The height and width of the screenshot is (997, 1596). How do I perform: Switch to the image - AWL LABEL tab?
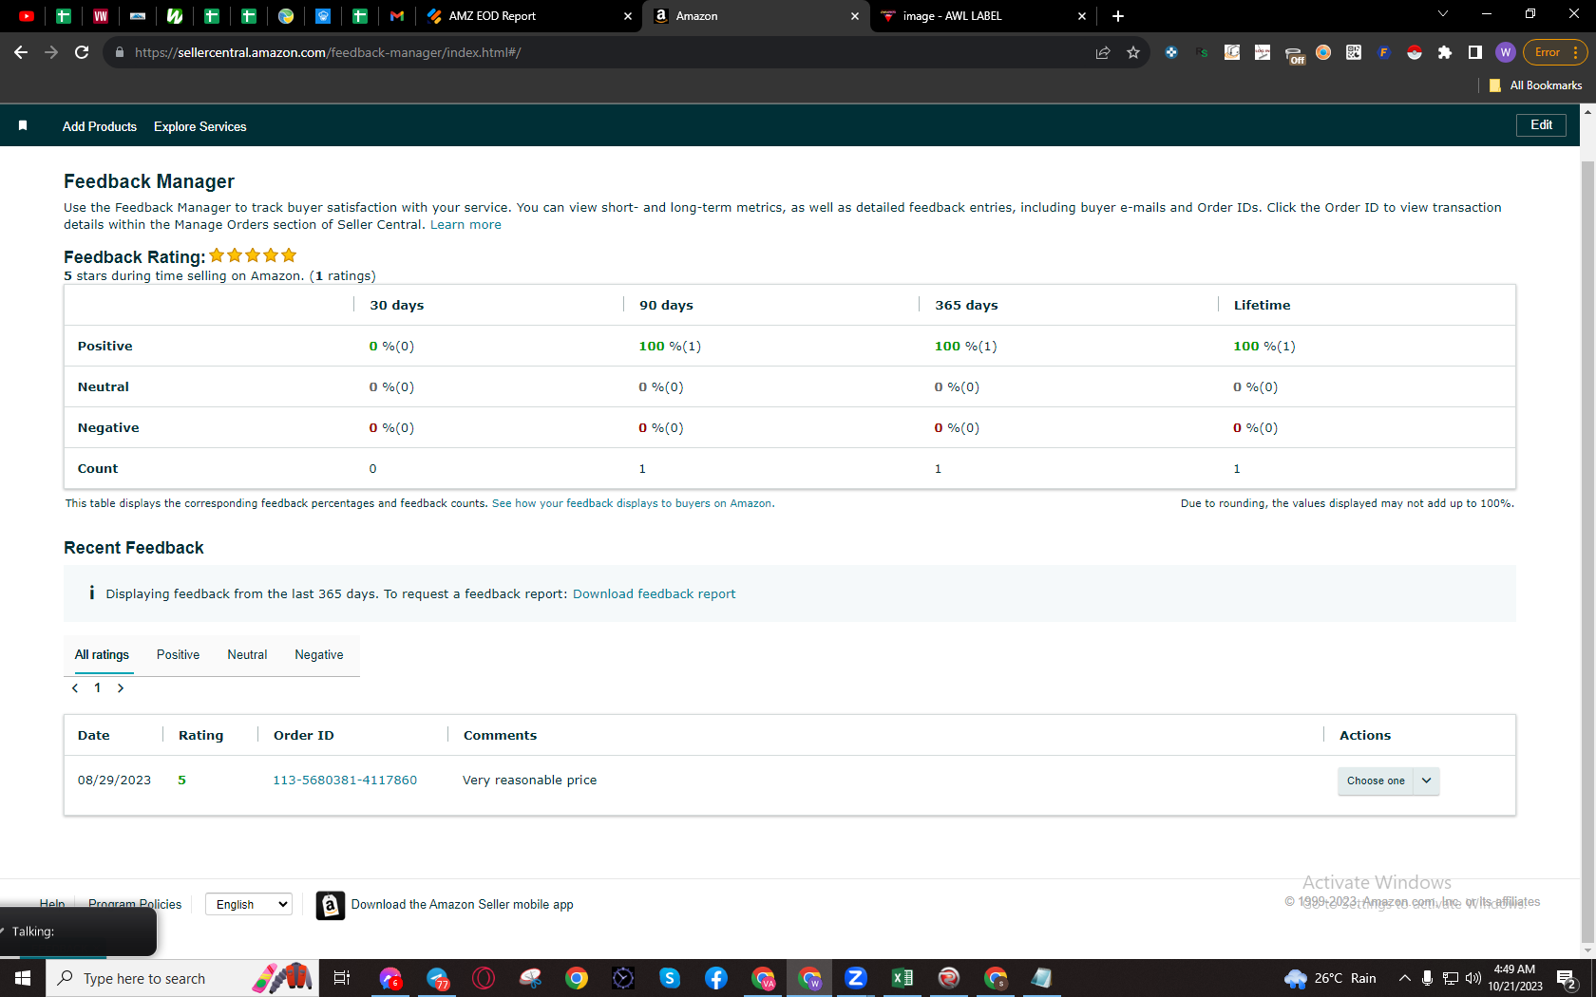pos(982,16)
